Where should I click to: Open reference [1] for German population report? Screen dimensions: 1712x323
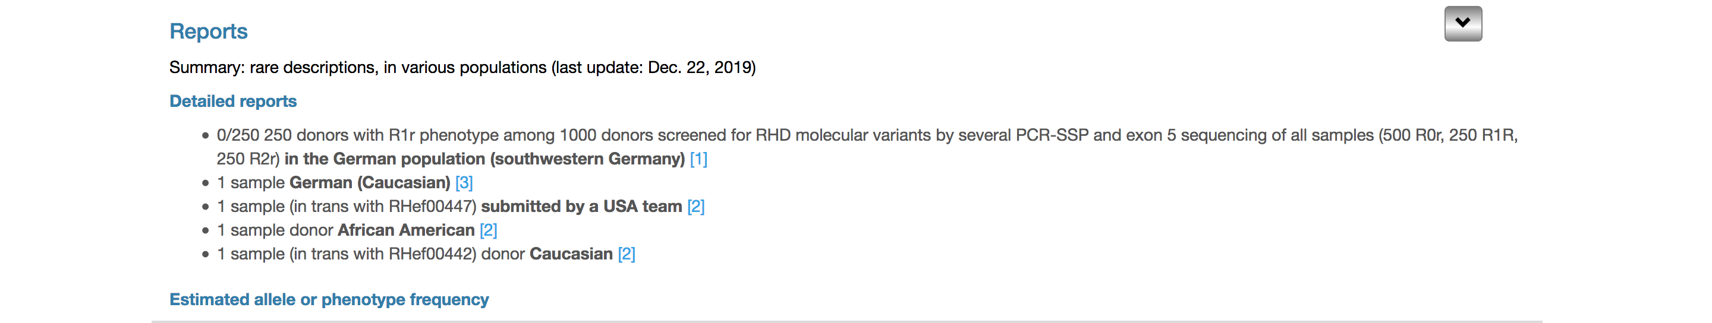[x=698, y=159]
